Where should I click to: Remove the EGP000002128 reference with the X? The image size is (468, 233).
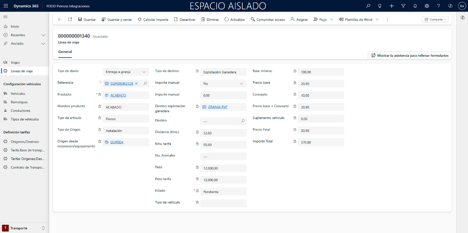[136, 83]
